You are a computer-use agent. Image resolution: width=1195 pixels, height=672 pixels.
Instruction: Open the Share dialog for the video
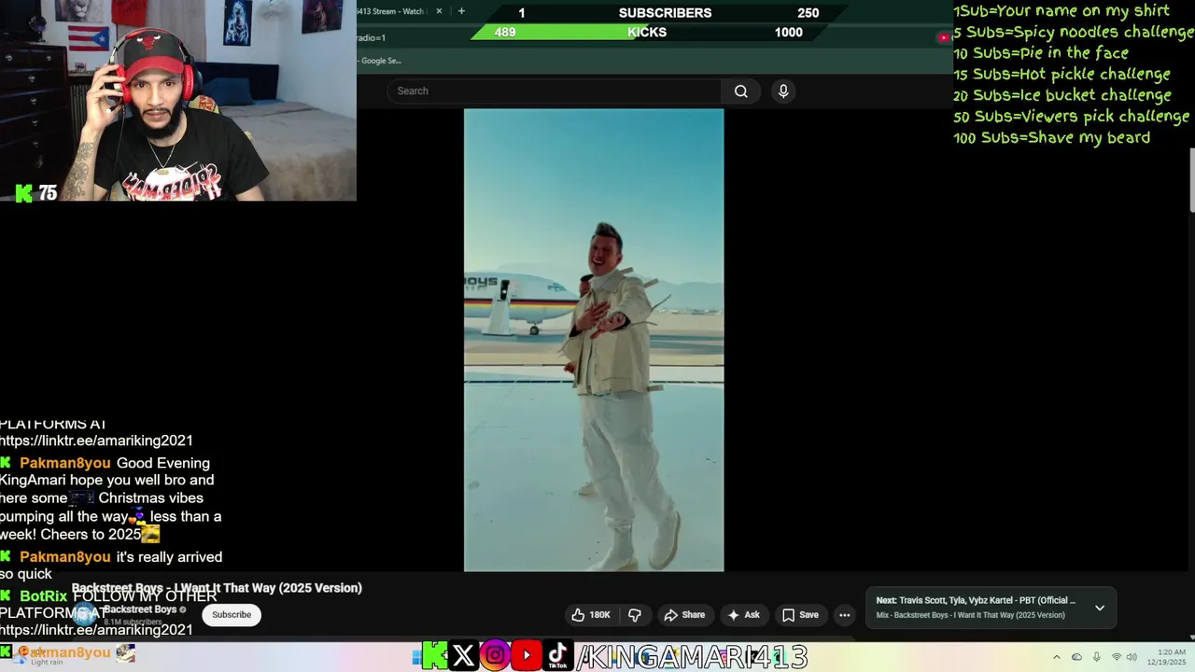pyautogui.click(x=684, y=614)
